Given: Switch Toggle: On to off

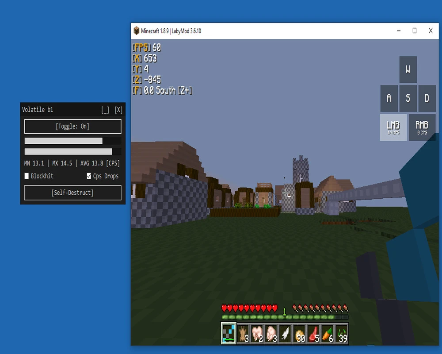Looking at the screenshot, I should (x=72, y=126).
